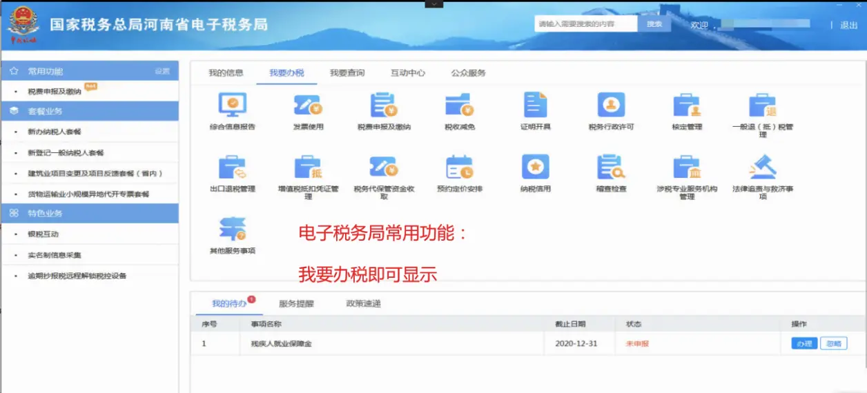Open 税务代保管资金收取 icon
Image resolution: width=867 pixels, height=393 pixels.
[384, 168]
